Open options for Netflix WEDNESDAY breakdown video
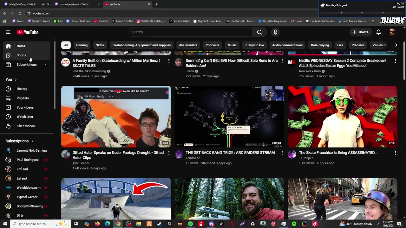Viewport: 406px width, 228px height. (x=395, y=61)
